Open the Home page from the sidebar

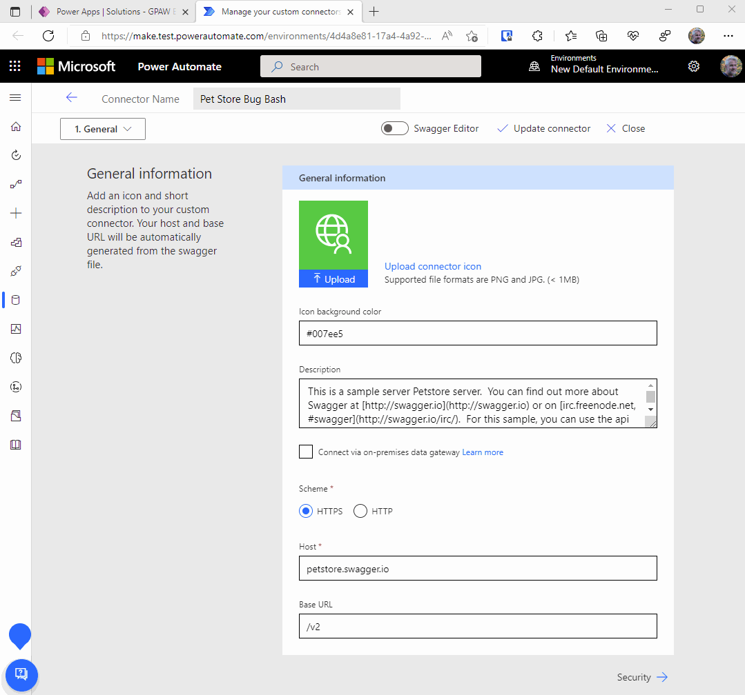(x=15, y=126)
